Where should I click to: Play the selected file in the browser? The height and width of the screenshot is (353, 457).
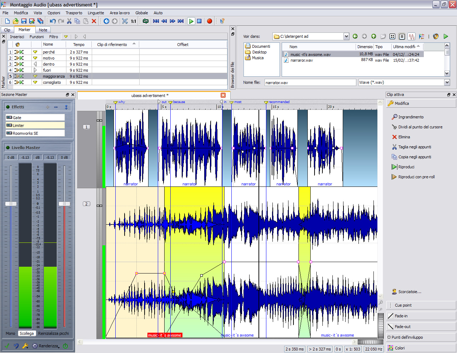446,36
